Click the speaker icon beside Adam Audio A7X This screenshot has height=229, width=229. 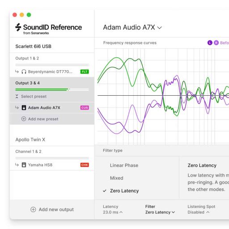coord(24,108)
